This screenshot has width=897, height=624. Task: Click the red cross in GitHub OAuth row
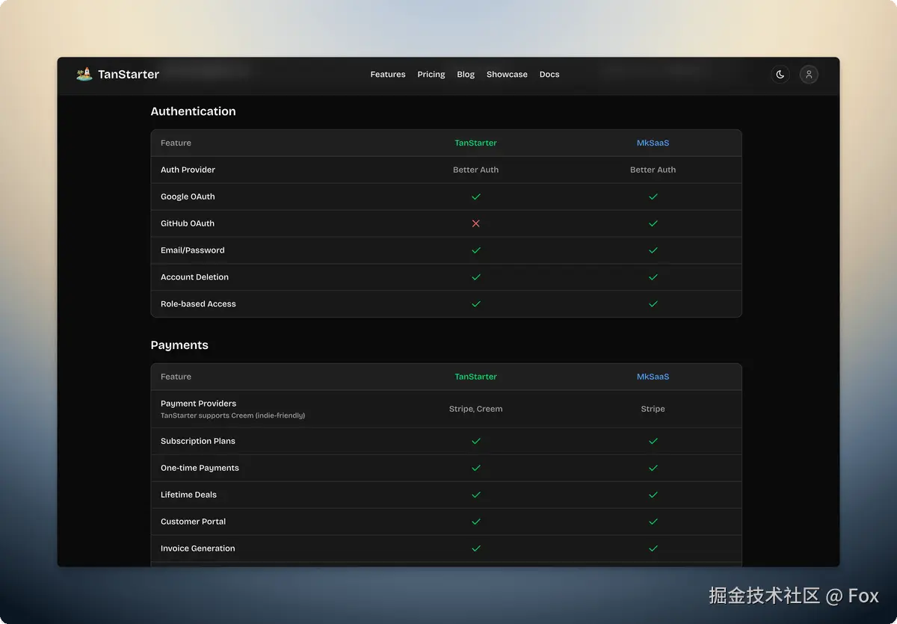476,223
